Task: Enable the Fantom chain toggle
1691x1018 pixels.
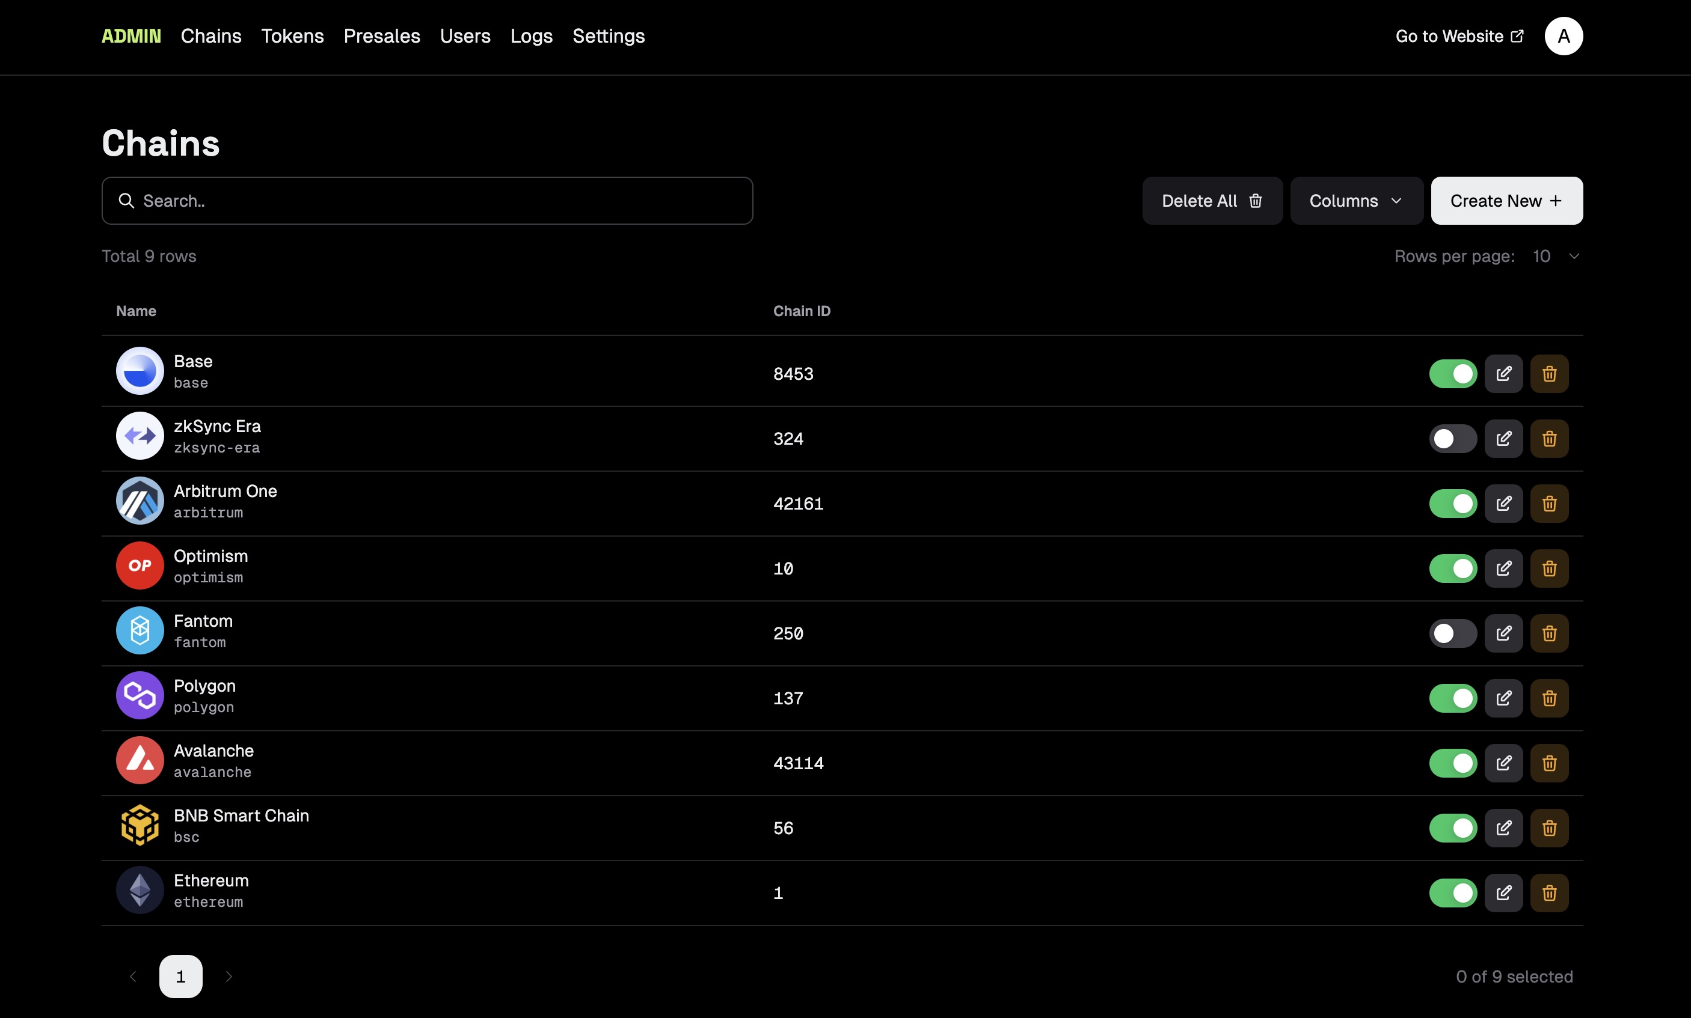Action: 1453,633
